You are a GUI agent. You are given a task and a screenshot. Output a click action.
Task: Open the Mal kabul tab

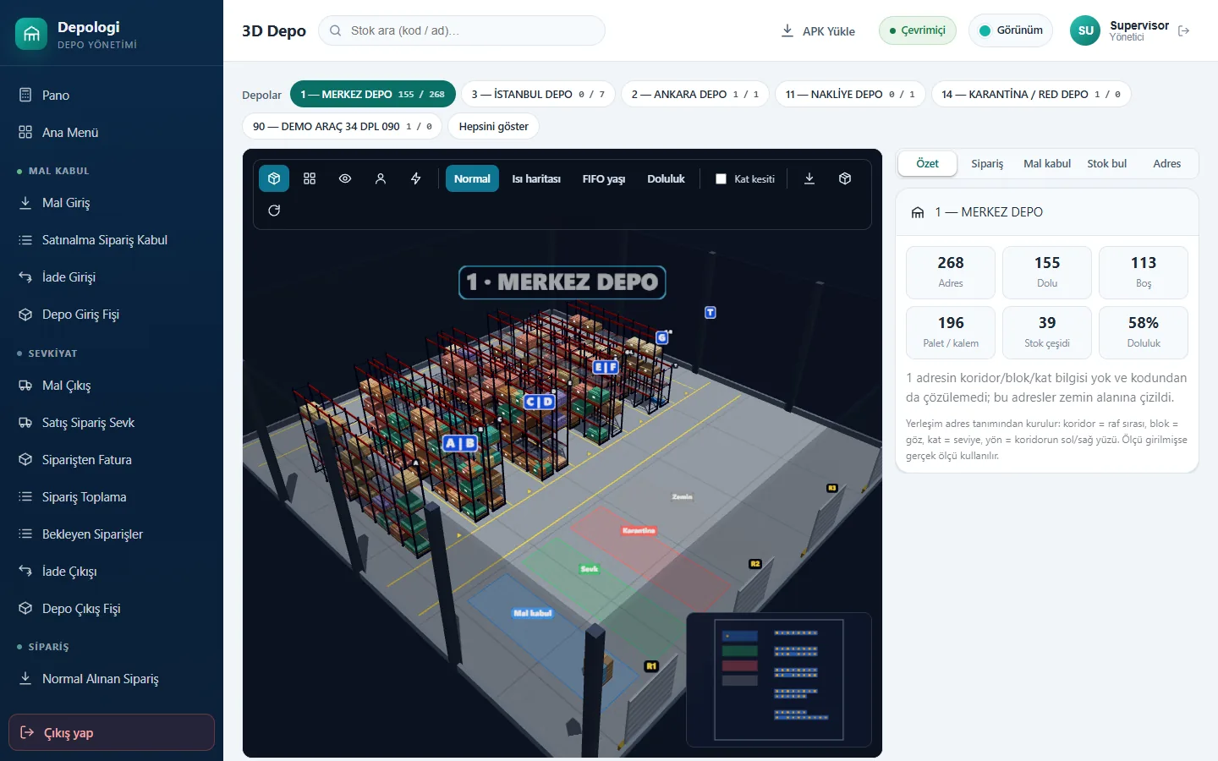[x=1047, y=163]
